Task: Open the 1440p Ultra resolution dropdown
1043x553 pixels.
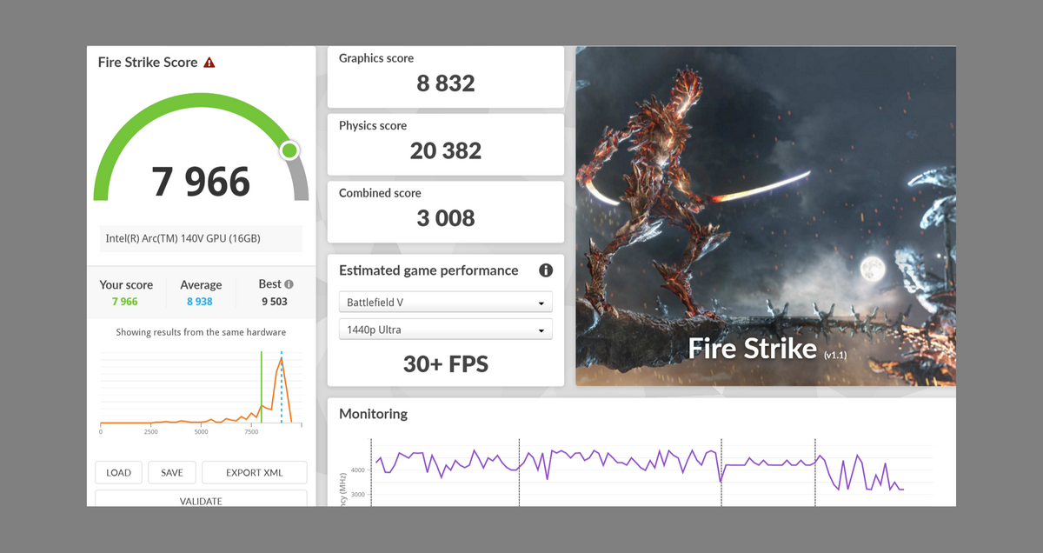Action: click(x=445, y=330)
